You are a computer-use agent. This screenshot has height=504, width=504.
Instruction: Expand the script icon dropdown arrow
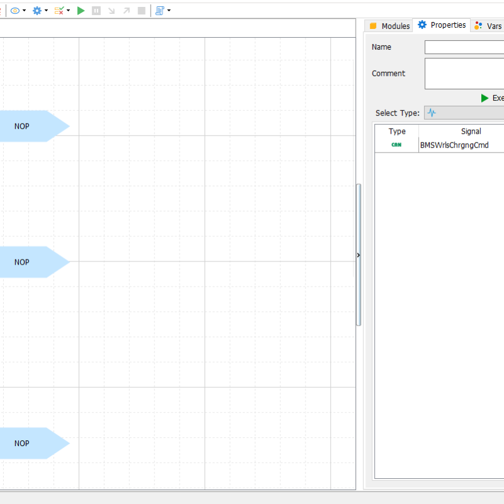tap(169, 11)
